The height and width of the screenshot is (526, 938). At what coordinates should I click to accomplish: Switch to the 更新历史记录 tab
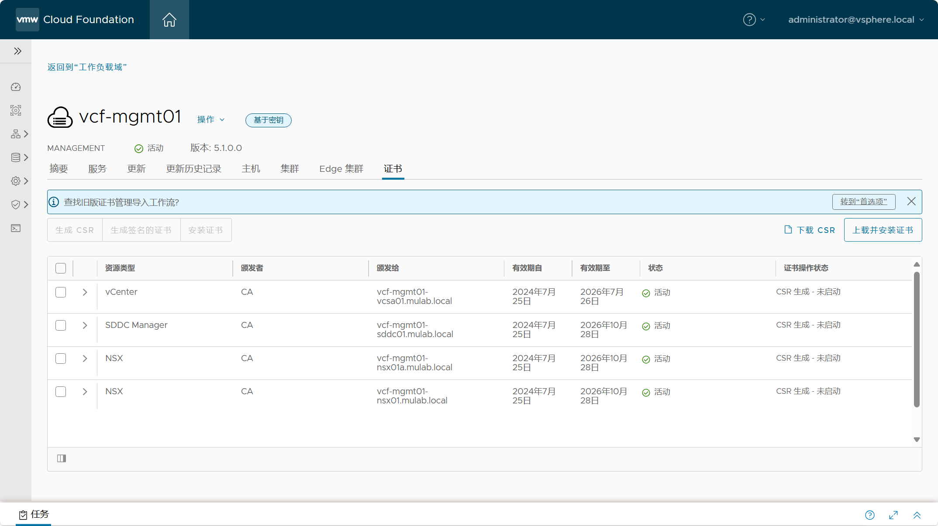tap(193, 169)
